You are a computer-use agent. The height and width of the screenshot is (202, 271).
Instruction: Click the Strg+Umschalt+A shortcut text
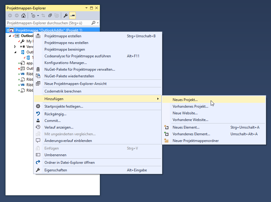click(245, 127)
